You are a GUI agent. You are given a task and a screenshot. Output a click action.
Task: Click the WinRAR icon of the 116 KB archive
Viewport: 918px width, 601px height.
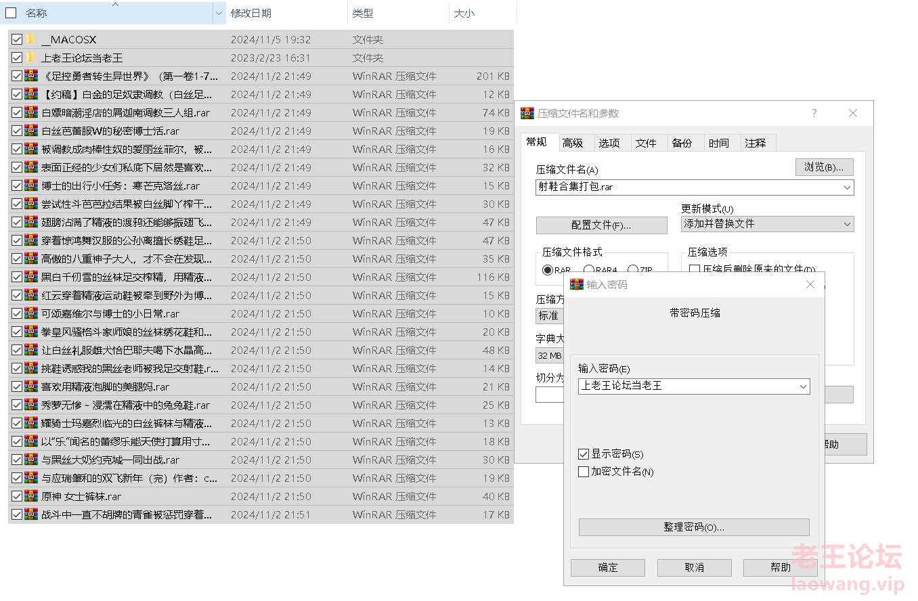click(x=30, y=277)
